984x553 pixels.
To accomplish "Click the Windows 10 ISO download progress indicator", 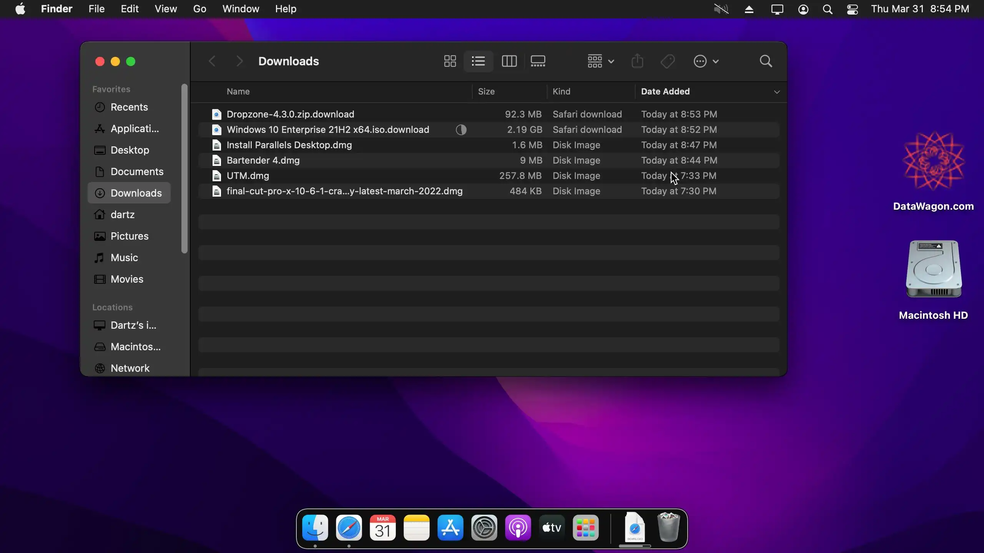I will point(461,130).
